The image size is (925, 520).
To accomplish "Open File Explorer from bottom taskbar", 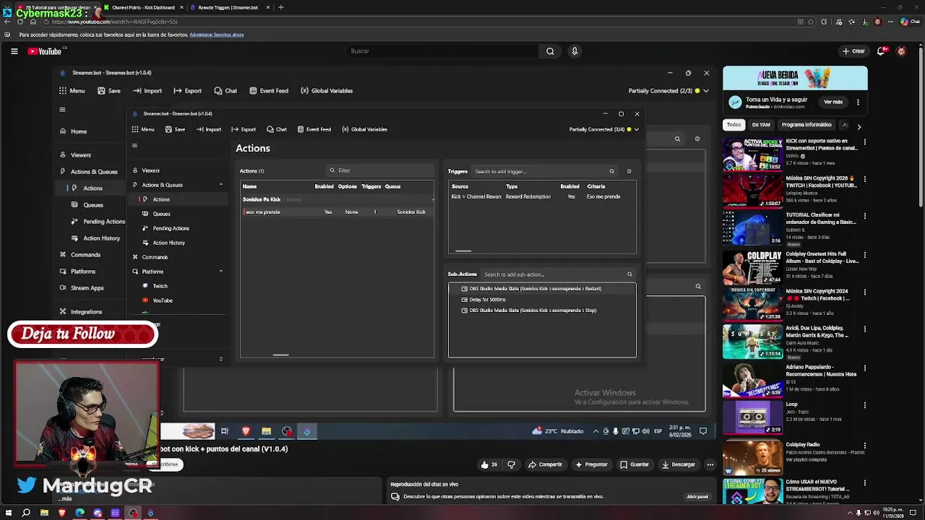I will pos(44,513).
